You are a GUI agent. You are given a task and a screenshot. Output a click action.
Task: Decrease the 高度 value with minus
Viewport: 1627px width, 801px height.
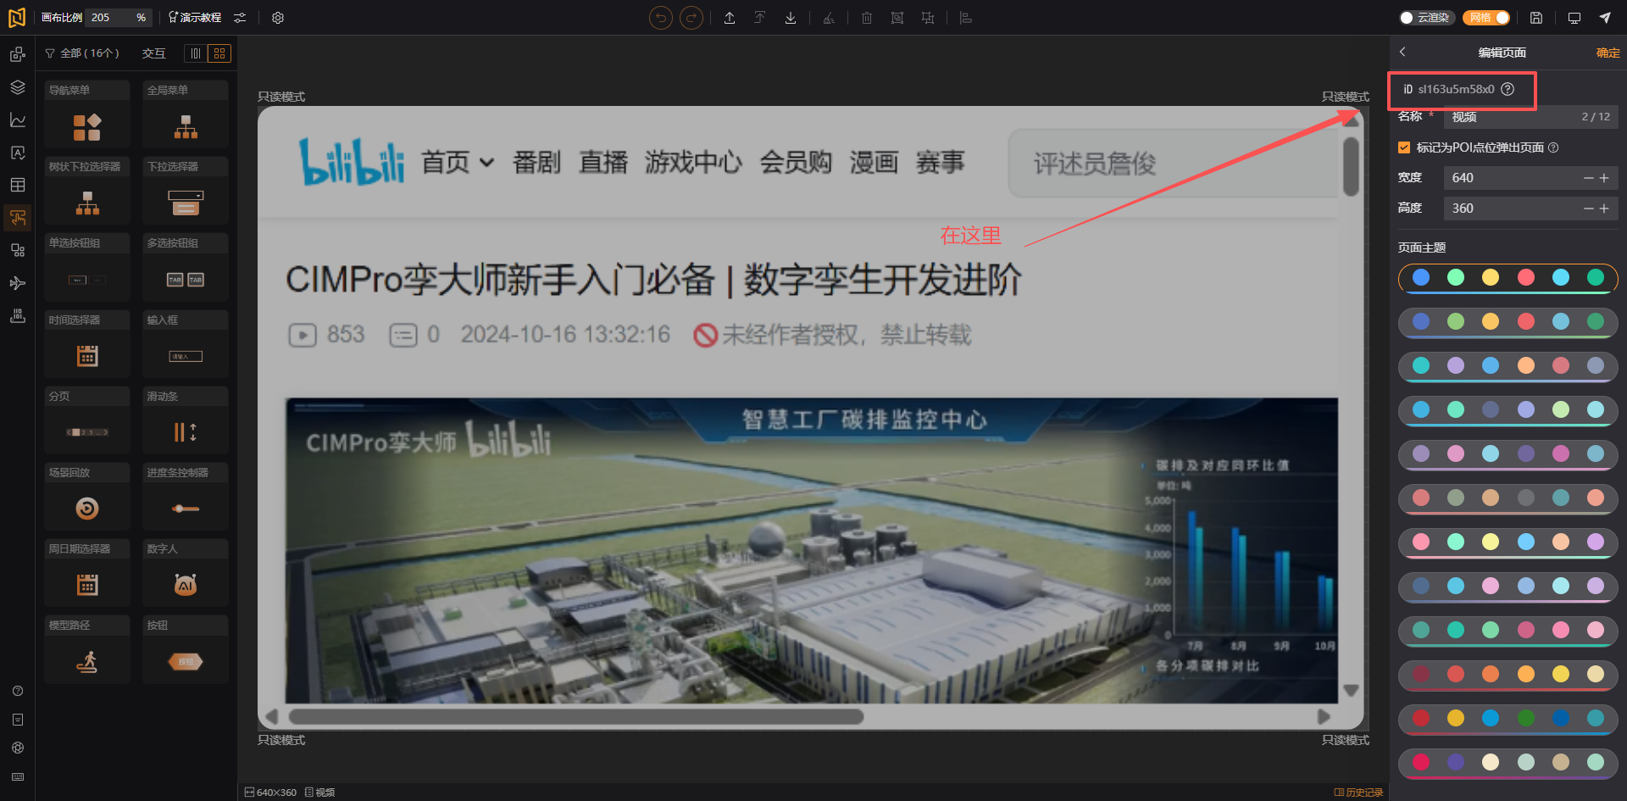1589,209
